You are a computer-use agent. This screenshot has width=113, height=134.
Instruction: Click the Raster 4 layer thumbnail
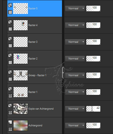click(x=21, y=25)
